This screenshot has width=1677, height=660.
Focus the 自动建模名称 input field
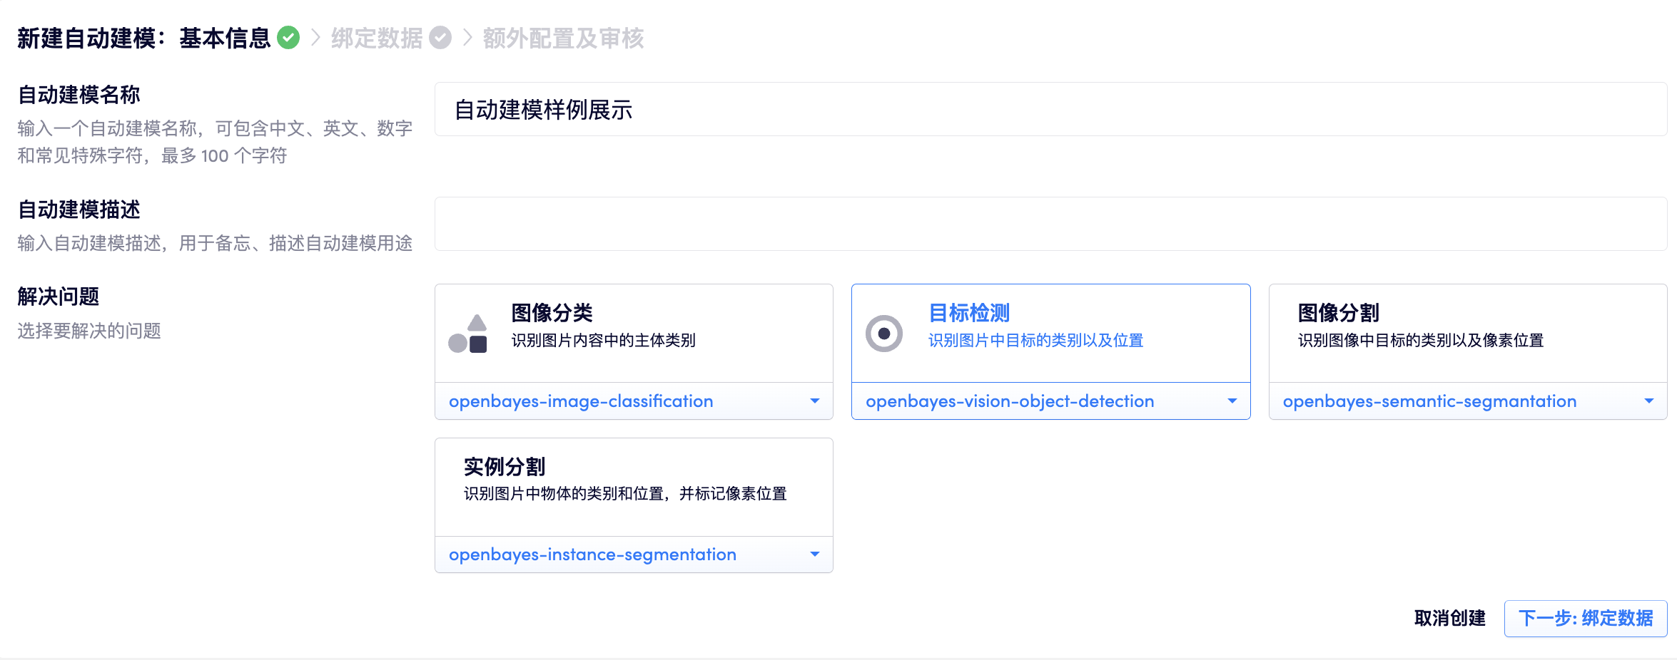click(1050, 110)
